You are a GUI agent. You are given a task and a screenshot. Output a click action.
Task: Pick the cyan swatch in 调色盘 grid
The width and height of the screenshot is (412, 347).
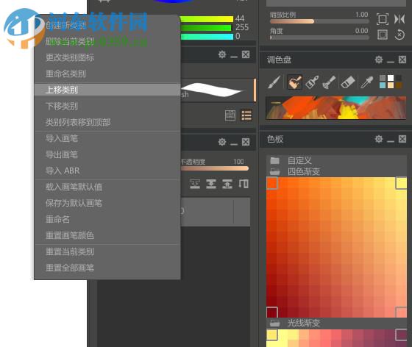383,85
